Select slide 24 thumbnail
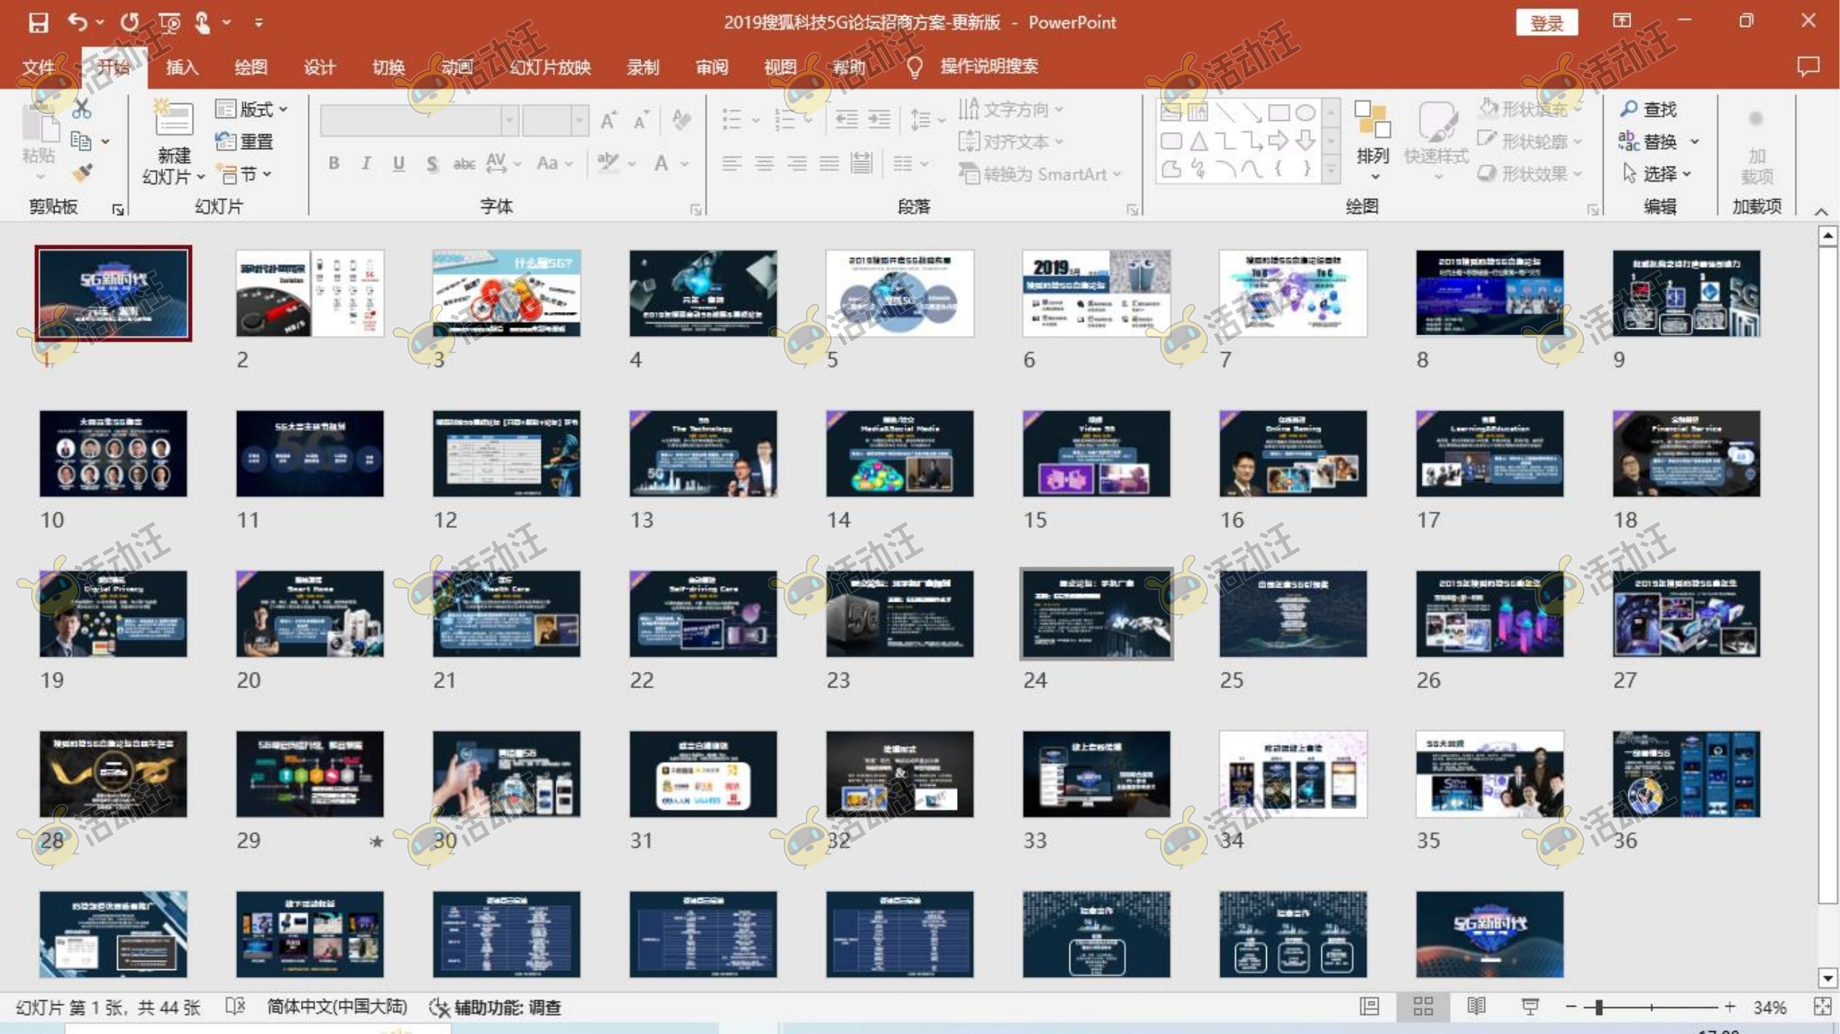This screenshot has height=1034, width=1840. [1096, 614]
